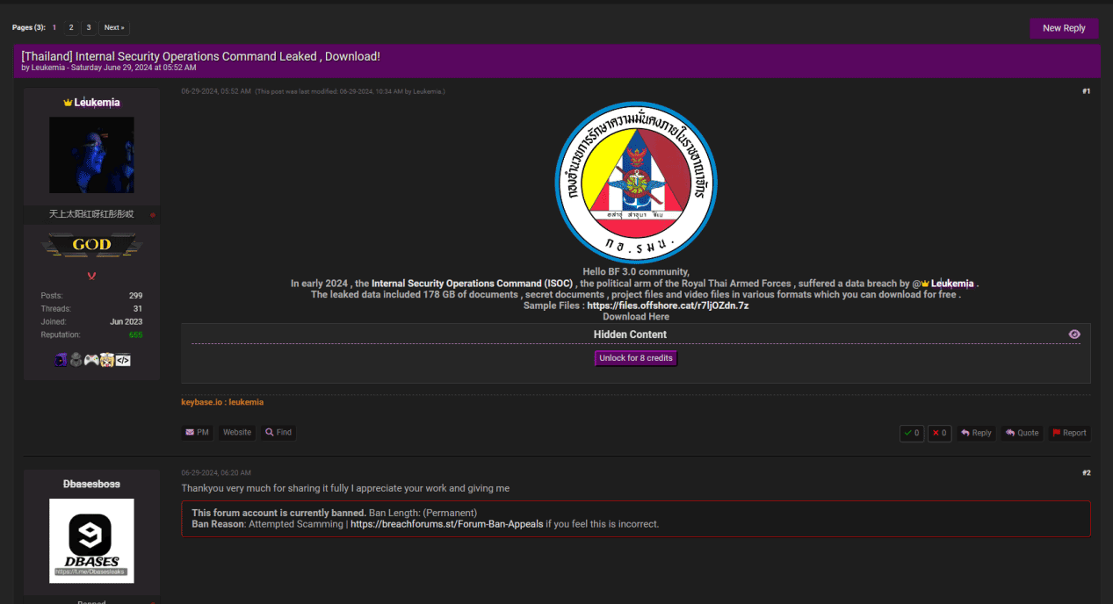Screen dimensions: 1113x604
Task: Downvote post #1 with red X
Action: click(x=939, y=433)
